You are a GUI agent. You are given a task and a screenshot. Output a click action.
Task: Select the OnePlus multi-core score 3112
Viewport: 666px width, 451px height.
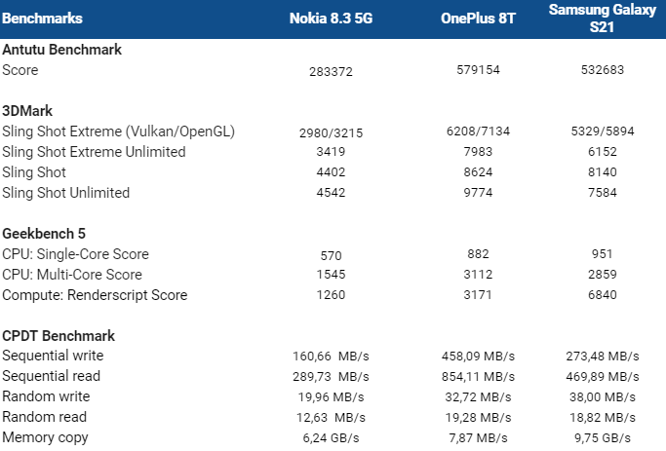478,275
